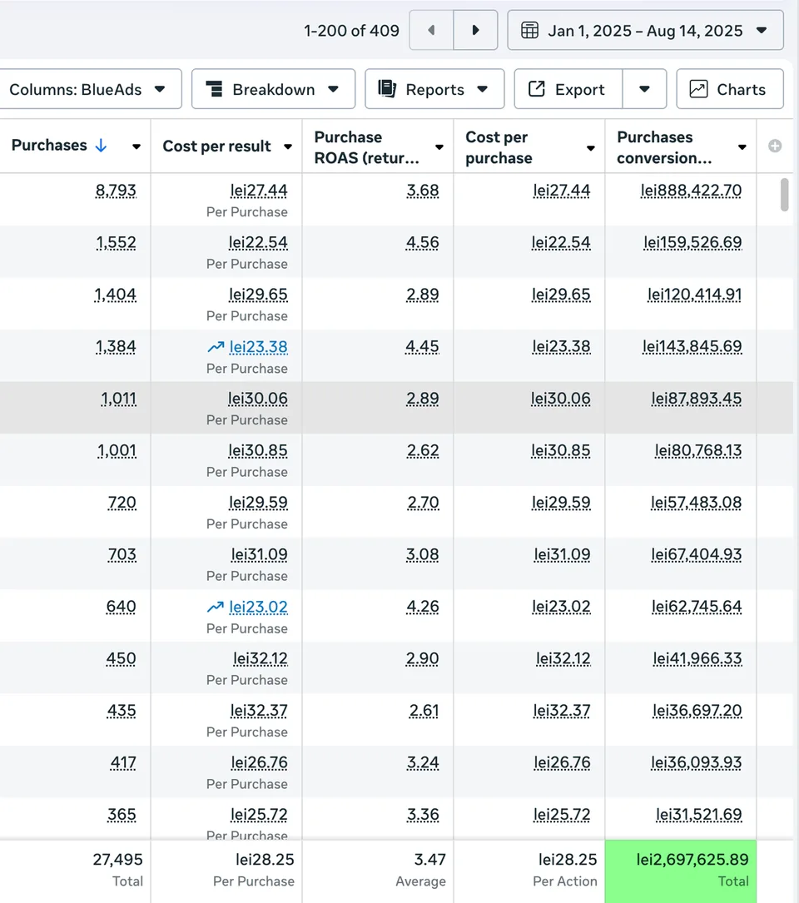799x903 pixels.
Task: Click the lei23.02 cost per result link
Action: pos(258,607)
